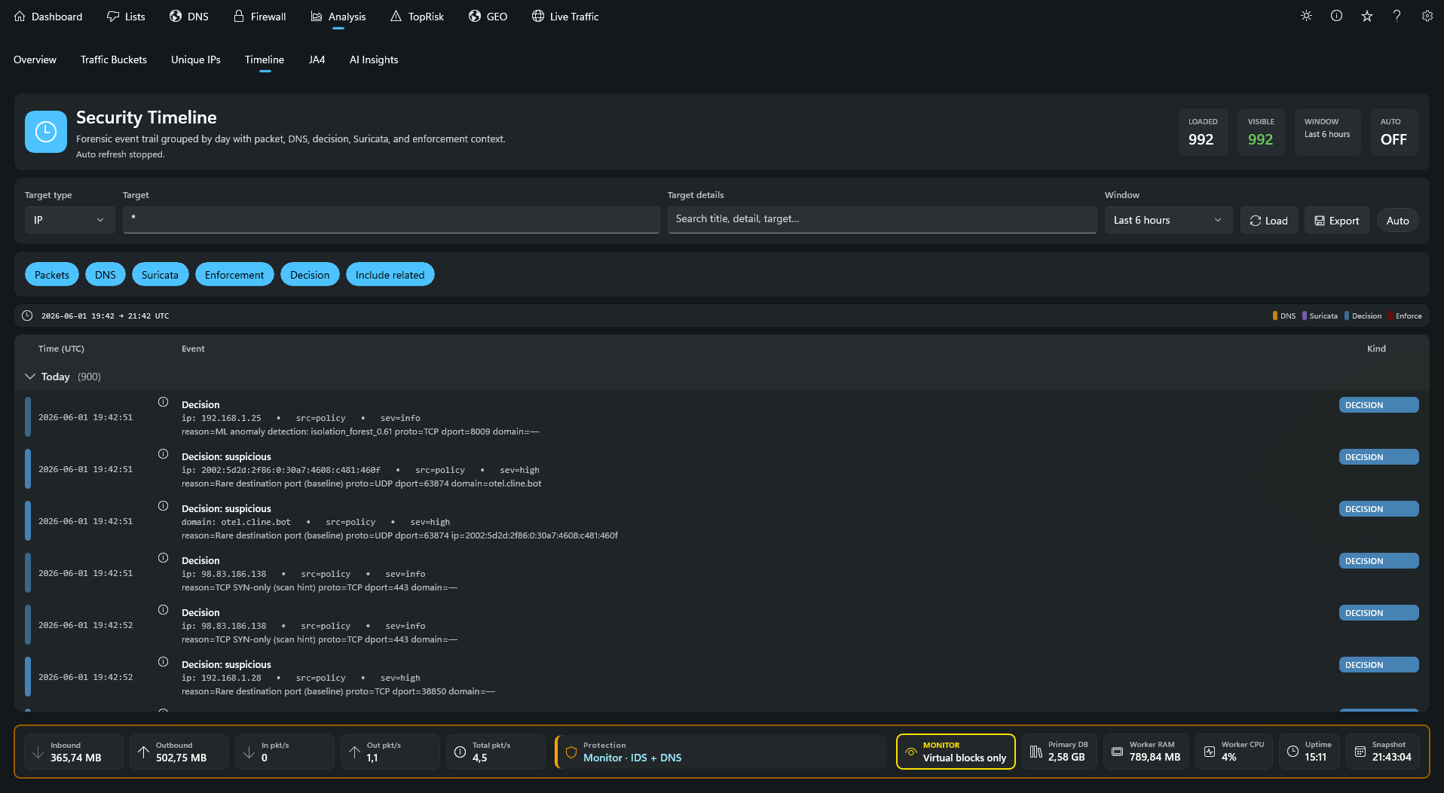Open the settings gear icon
Image resolution: width=1444 pixels, height=793 pixels.
pyautogui.click(x=1427, y=16)
